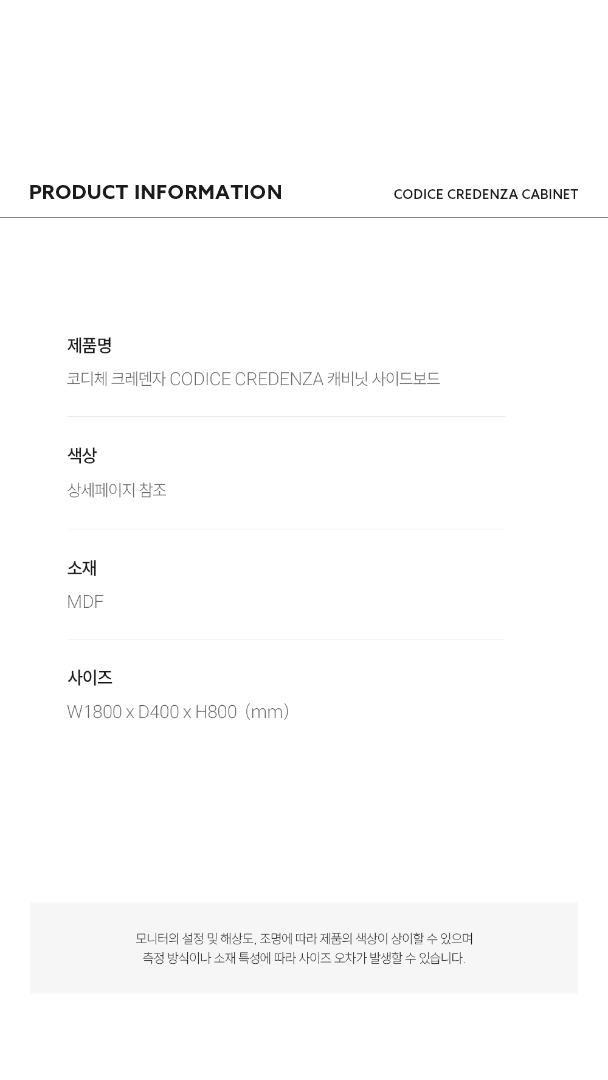Click the (mm) unit text
Screen dimensions: 608x1080
click(267, 712)
